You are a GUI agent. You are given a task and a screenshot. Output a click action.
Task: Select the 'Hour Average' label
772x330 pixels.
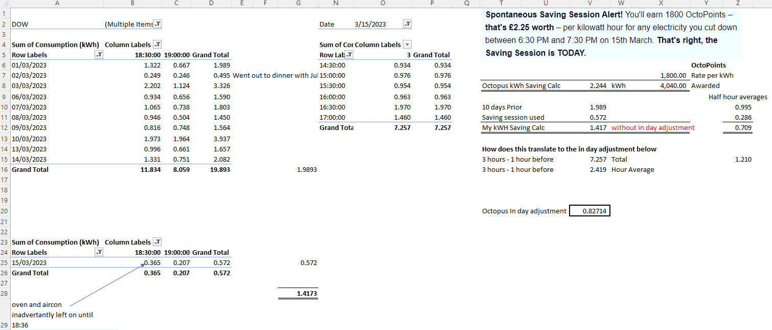pyautogui.click(x=632, y=169)
